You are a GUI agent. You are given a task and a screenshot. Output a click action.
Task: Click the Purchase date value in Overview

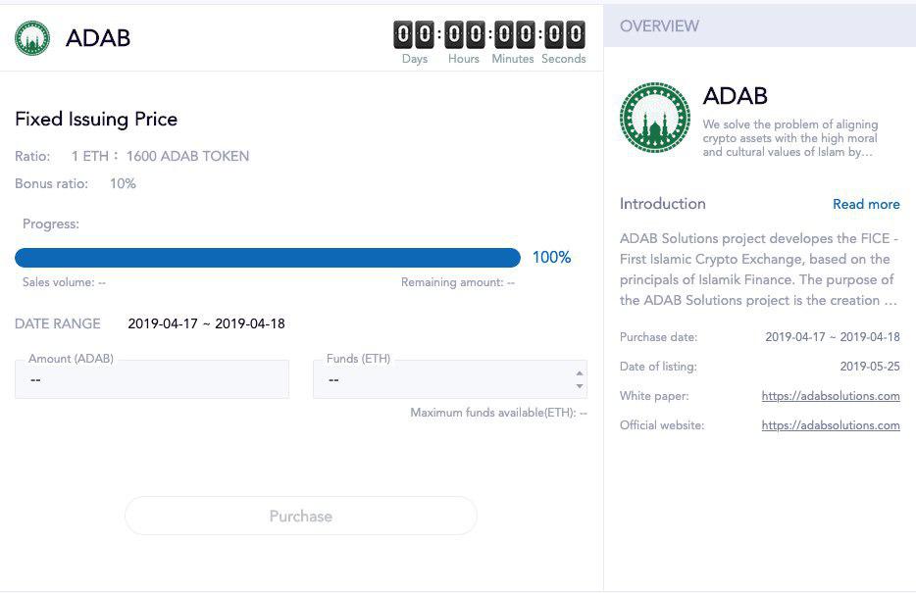coord(833,337)
